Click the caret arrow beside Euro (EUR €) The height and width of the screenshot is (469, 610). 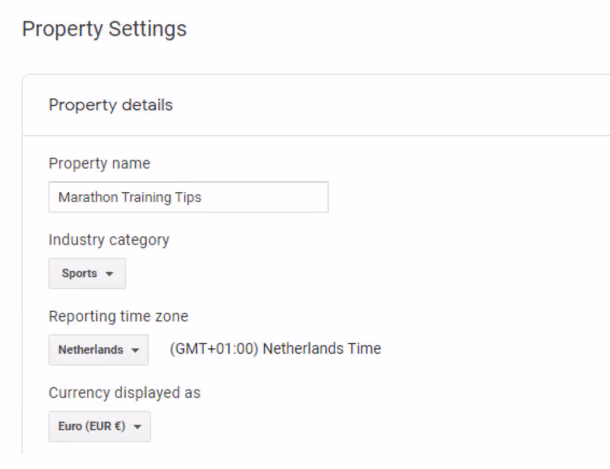pyautogui.click(x=137, y=427)
